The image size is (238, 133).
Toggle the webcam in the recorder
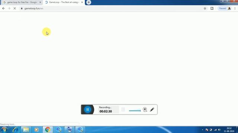(x=145, y=109)
